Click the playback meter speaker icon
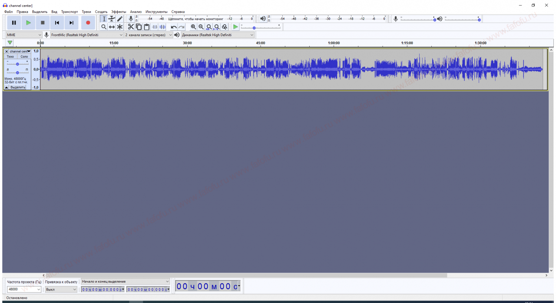556x303 pixels. (x=263, y=19)
